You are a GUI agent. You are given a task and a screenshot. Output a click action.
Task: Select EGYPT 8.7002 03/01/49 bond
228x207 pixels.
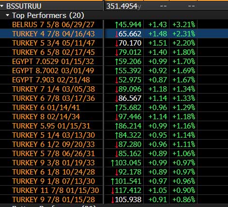point(53,71)
